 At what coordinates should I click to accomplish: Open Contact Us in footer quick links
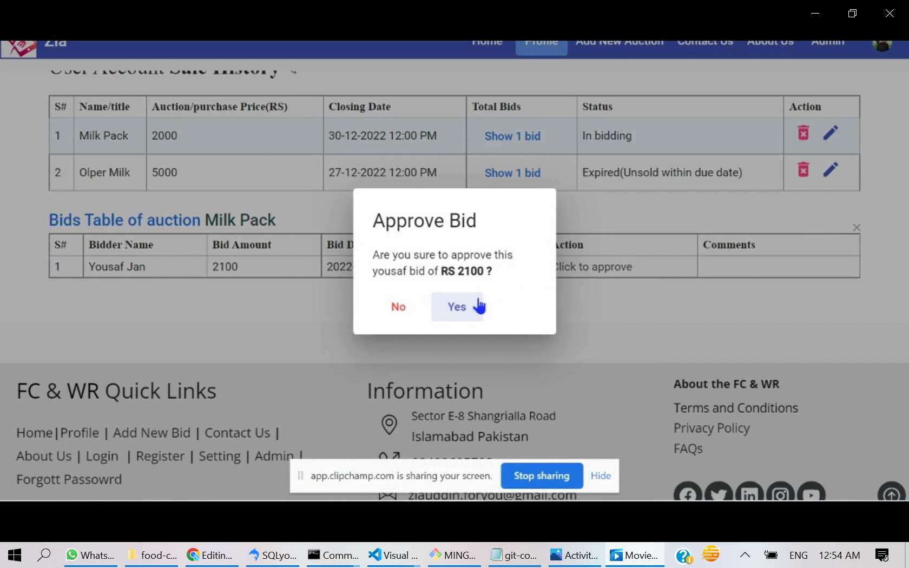point(237,433)
